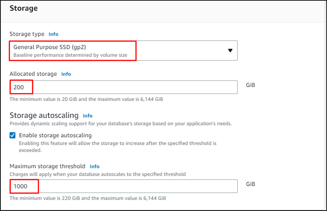Expand the Storage type dropdown arrow
327x211 pixels.
pos(230,51)
